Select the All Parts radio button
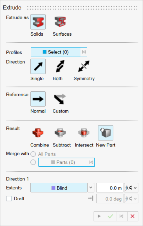The height and width of the screenshot is (226, 143). [x=33, y=154]
